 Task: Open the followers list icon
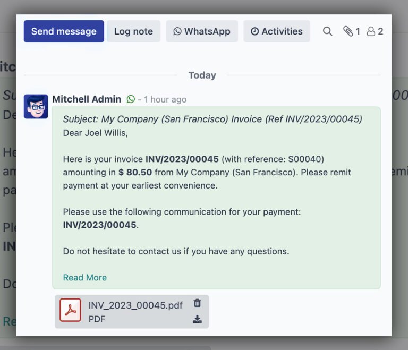[x=375, y=31]
